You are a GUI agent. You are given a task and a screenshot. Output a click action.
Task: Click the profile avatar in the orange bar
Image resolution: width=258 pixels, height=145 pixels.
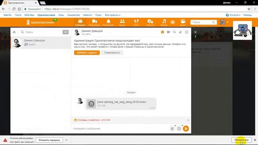coord(223,22)
